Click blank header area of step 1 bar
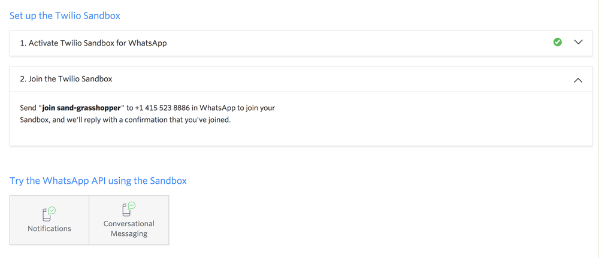Image resolution: width=599 pixels, height=258 pixels. point(359,43)
